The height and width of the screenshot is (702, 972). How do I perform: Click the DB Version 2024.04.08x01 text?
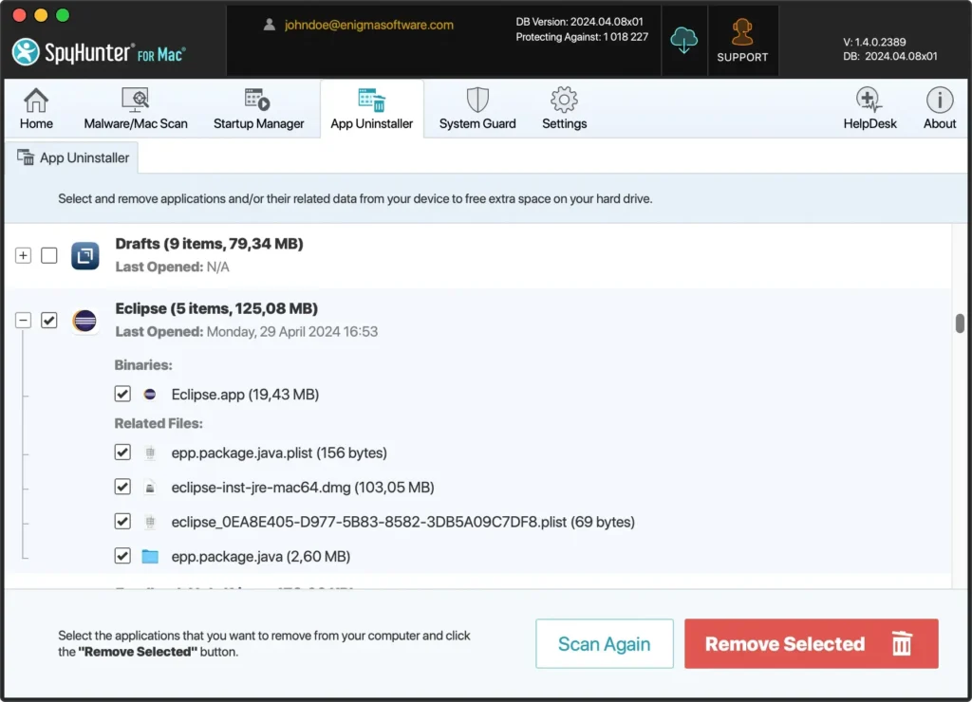pyautogui.click(x=580, y=22)
